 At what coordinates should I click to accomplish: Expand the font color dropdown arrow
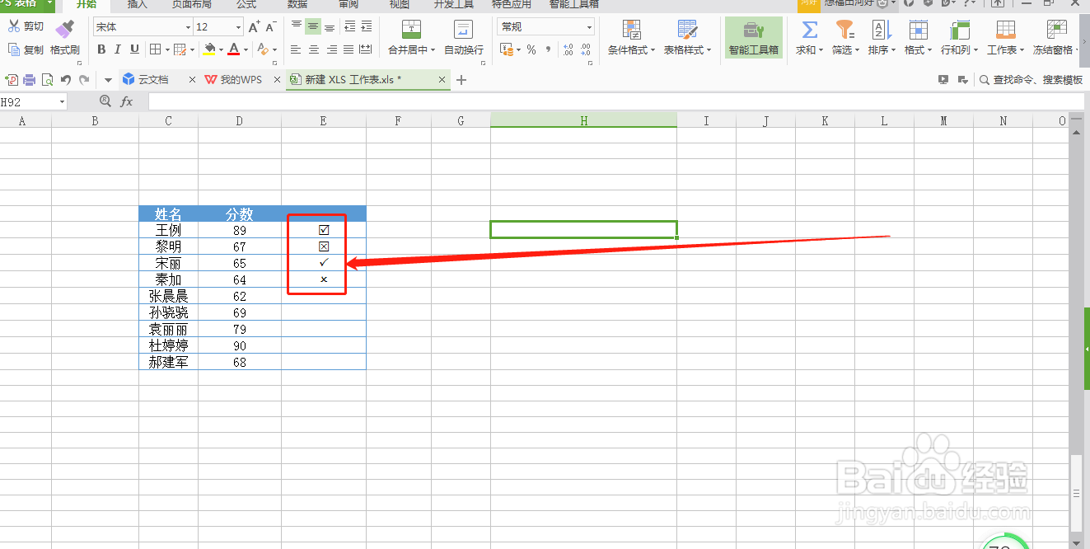(x=246, y=50)
